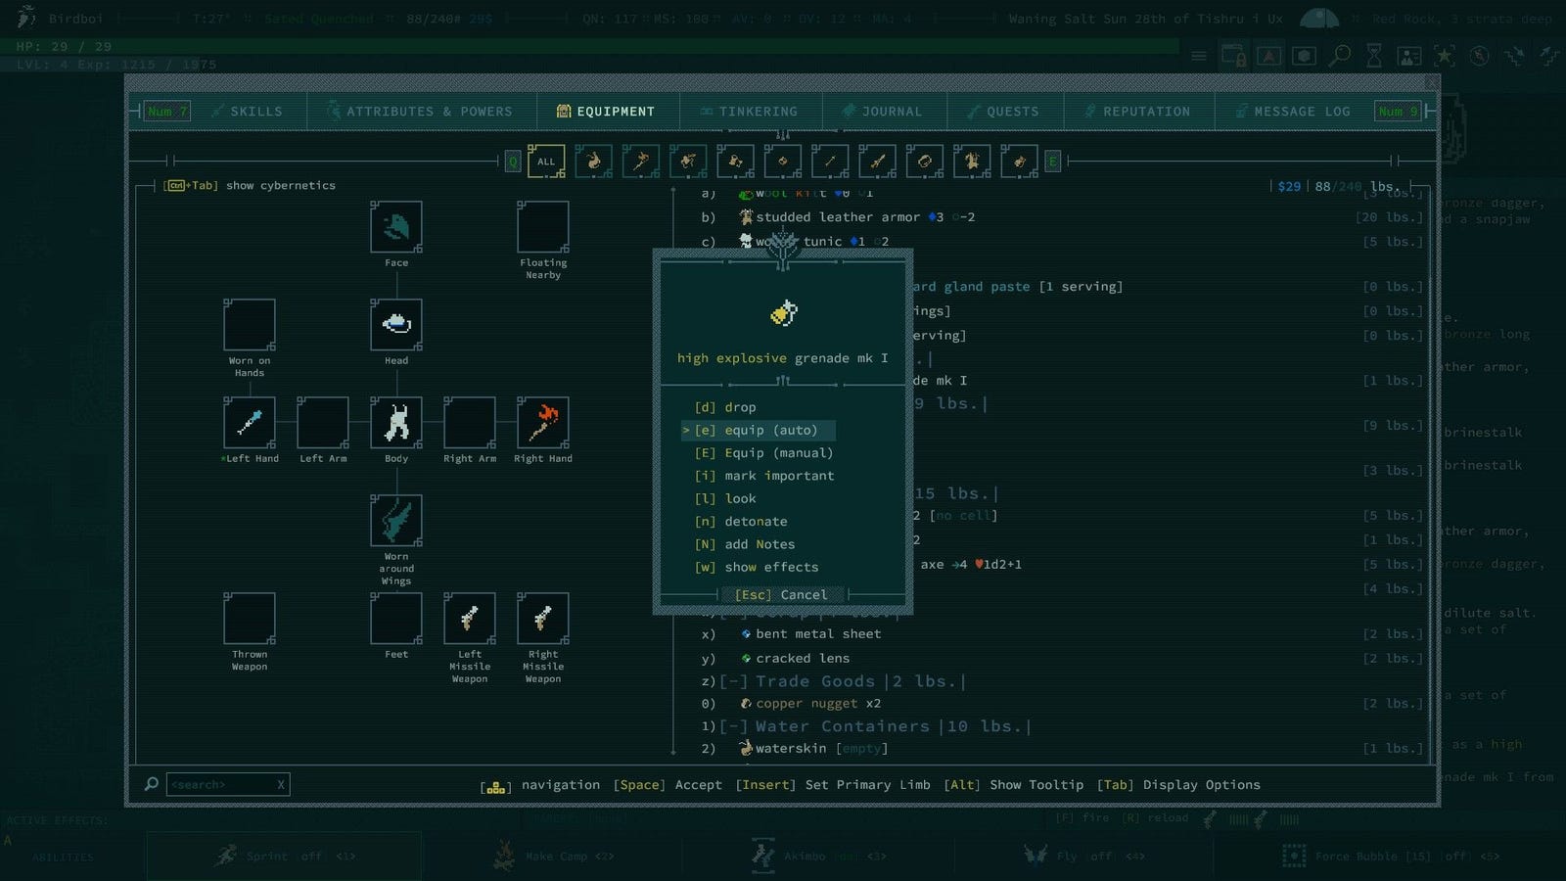Select the Left Missile Weapon slot
This screenshot has height=881, width=1566.
(470, 618)
